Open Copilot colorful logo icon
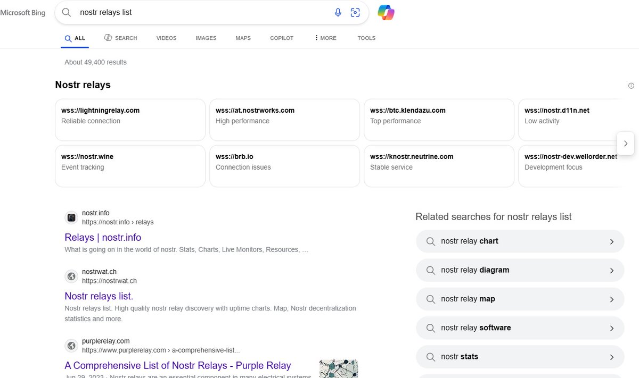 pos(386,12)
